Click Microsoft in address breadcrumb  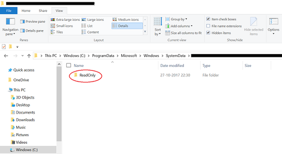(129, 56)
